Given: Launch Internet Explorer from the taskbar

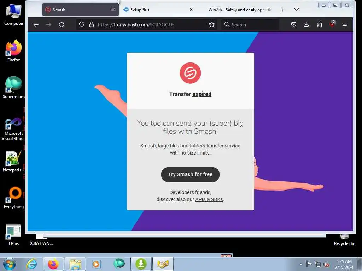Looking at the screenshot, I should [x=31, y=264].
